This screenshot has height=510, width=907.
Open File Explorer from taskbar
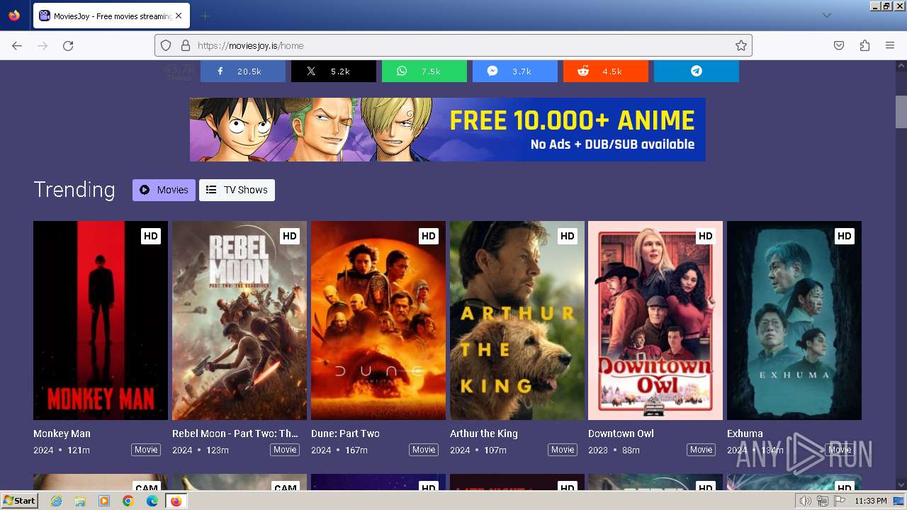[80, 501]
